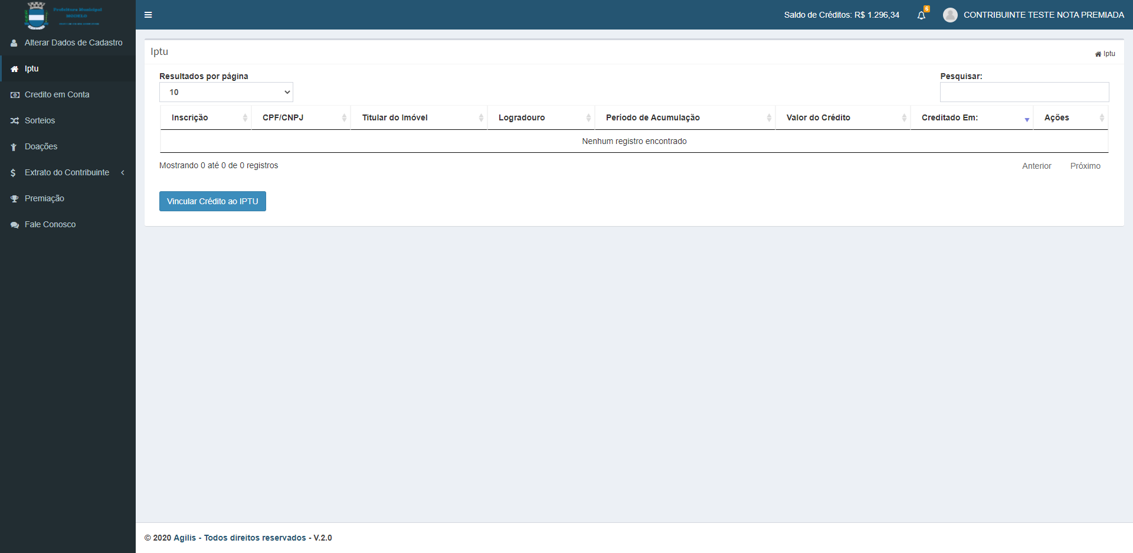Focus the Pesquisar search field
The width and height of the screenshot is (1133, 553).
pyautogui.click(x=1024, y=92)
